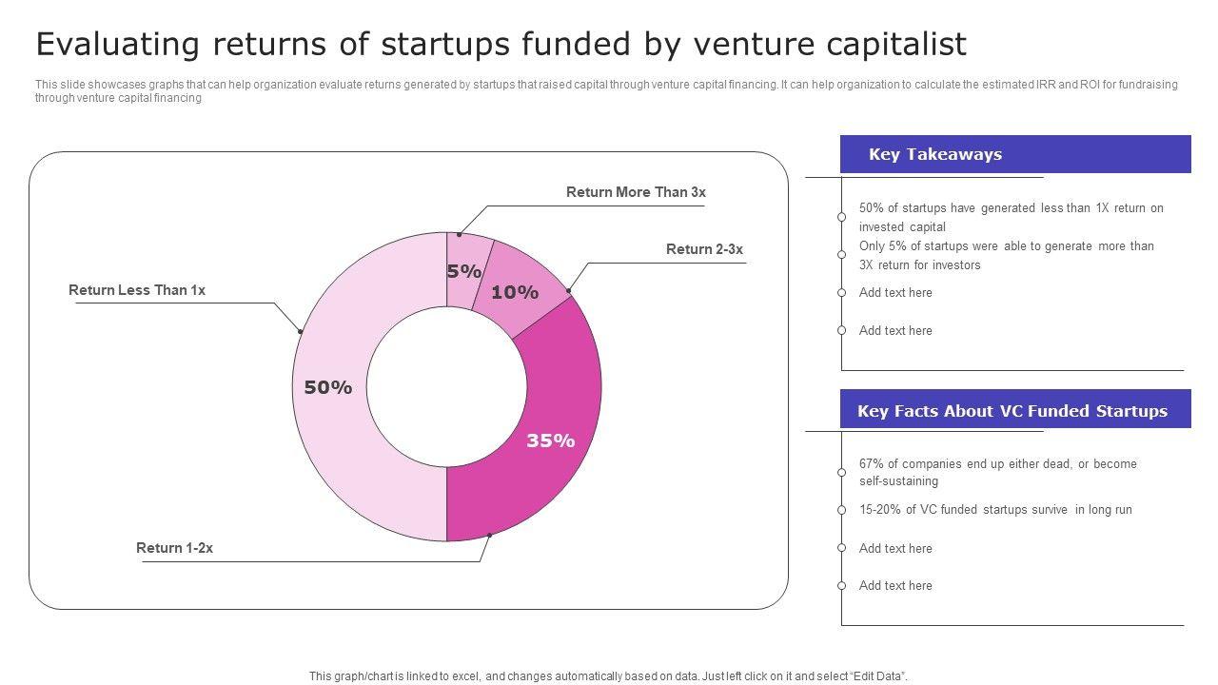Click the "Return Less Than 1x" label
This screenshot has width=1218, height=685.
[137, 290]
